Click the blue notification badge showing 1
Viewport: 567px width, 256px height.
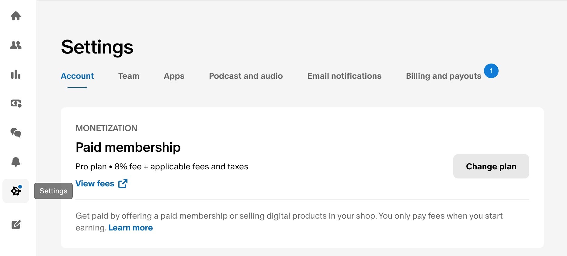click(491, 71)
